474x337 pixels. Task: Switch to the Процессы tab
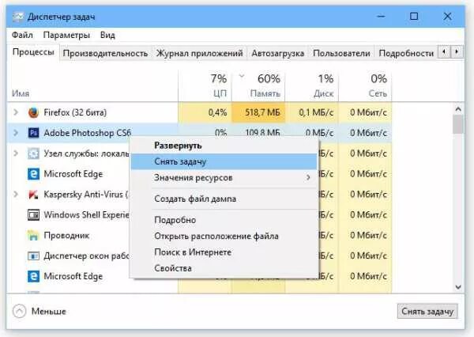coord(33,52)
